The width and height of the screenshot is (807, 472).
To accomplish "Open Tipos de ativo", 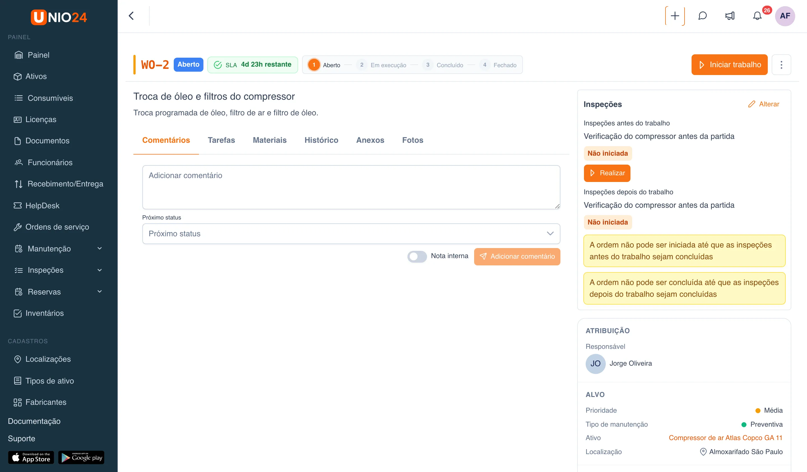I will [x=44, y=381].
